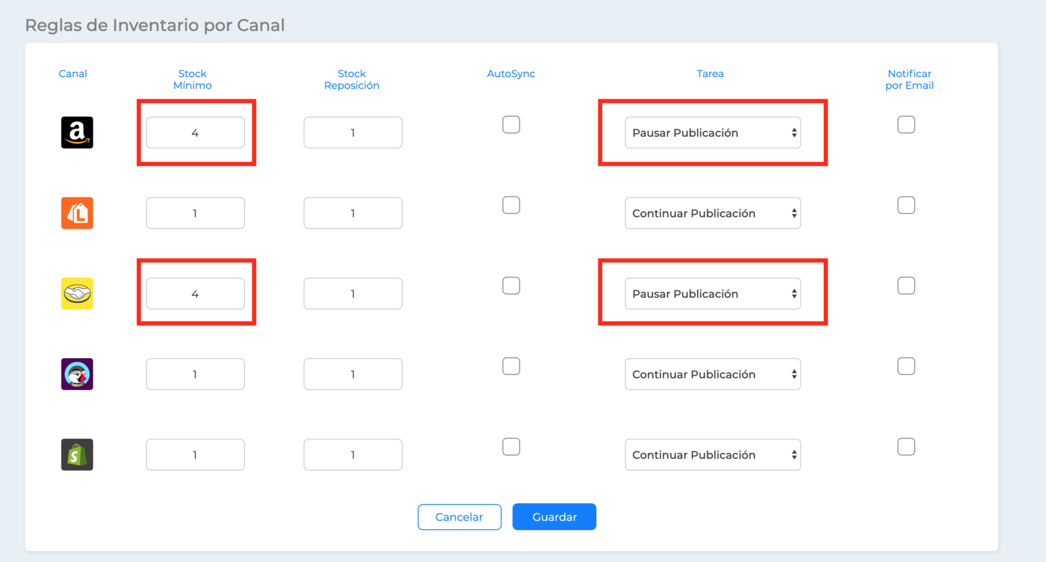Focus Linio Stock Reposición field
Viewport: 1046px width, 562px height.
353,213
